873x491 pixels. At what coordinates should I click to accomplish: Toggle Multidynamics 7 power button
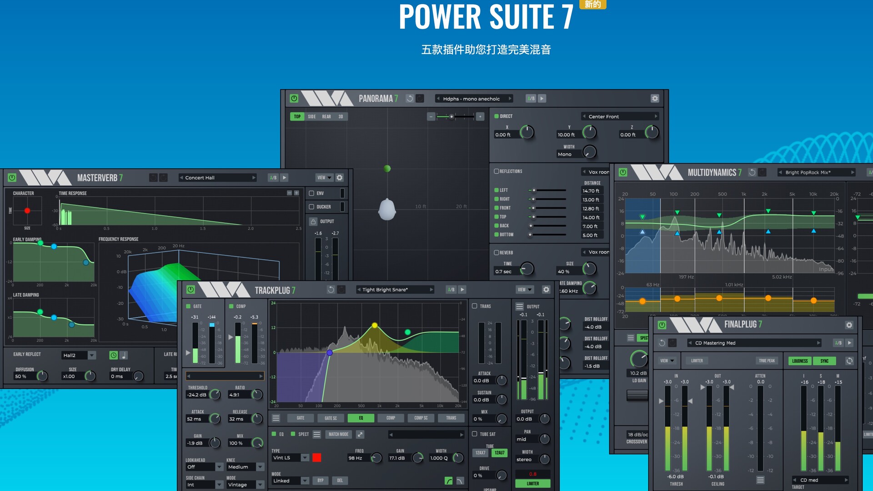[x=623, y=172]
